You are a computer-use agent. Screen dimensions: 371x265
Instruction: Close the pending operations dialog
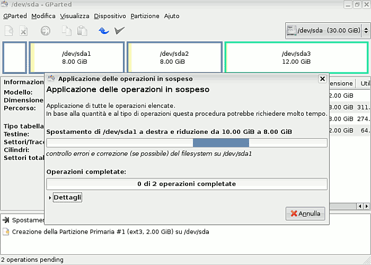click(322, 79)
